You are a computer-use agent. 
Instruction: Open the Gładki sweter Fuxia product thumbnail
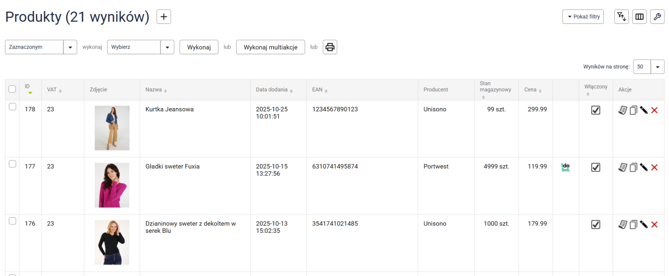(x=112, y=185)
